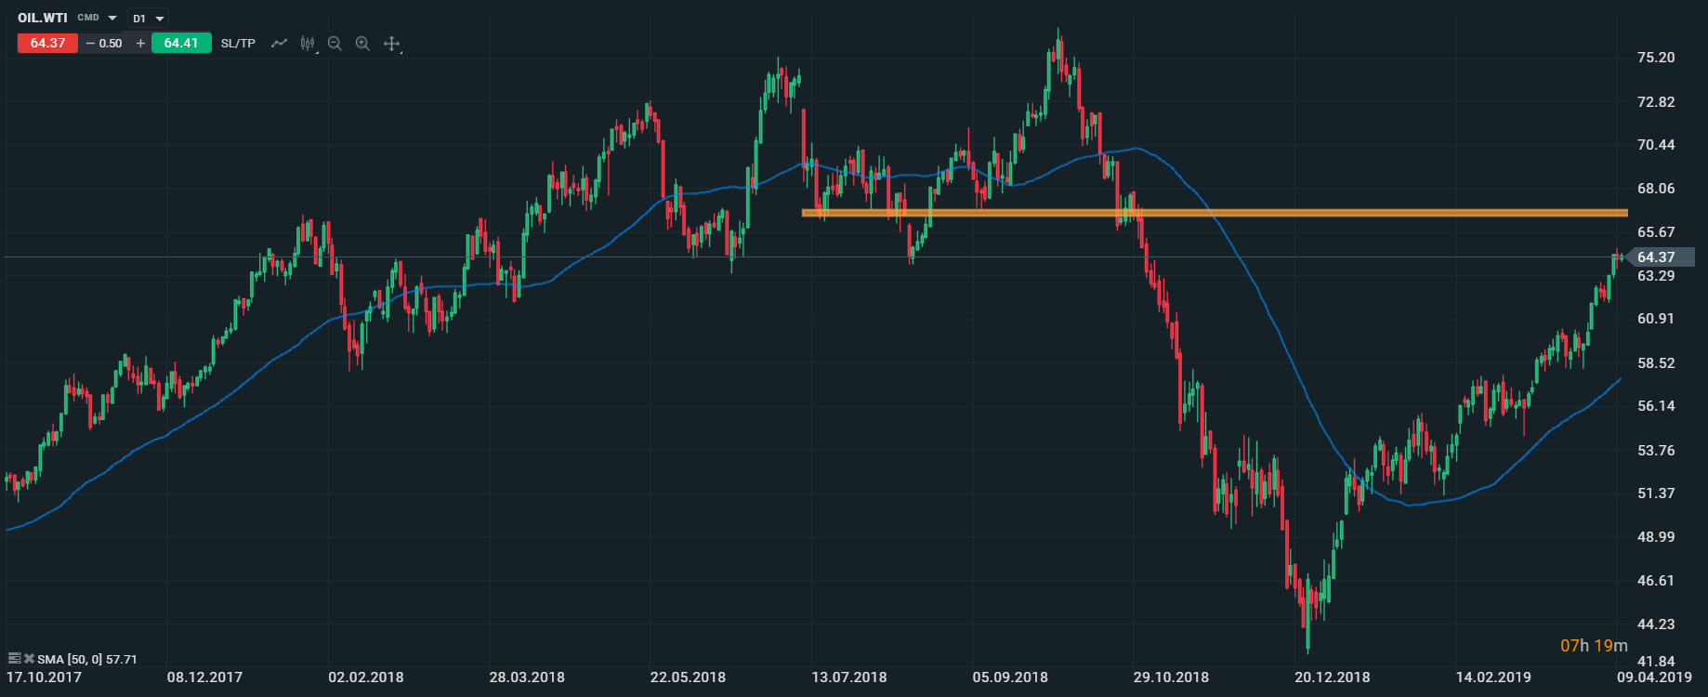1708x697 pixels.
Task: Open the line chart drawing tool
Action: coord(279,43)
